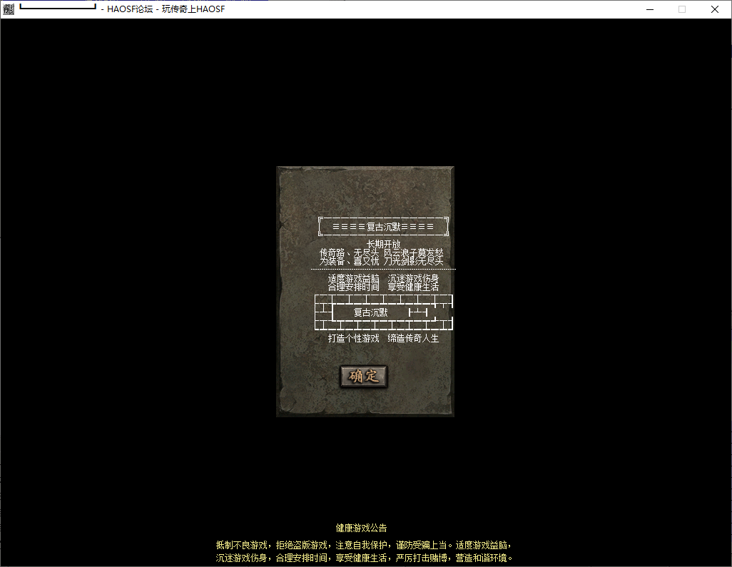Click the HAOSF论坛 window title text
732x567 pixels.
tap(130, 9)
